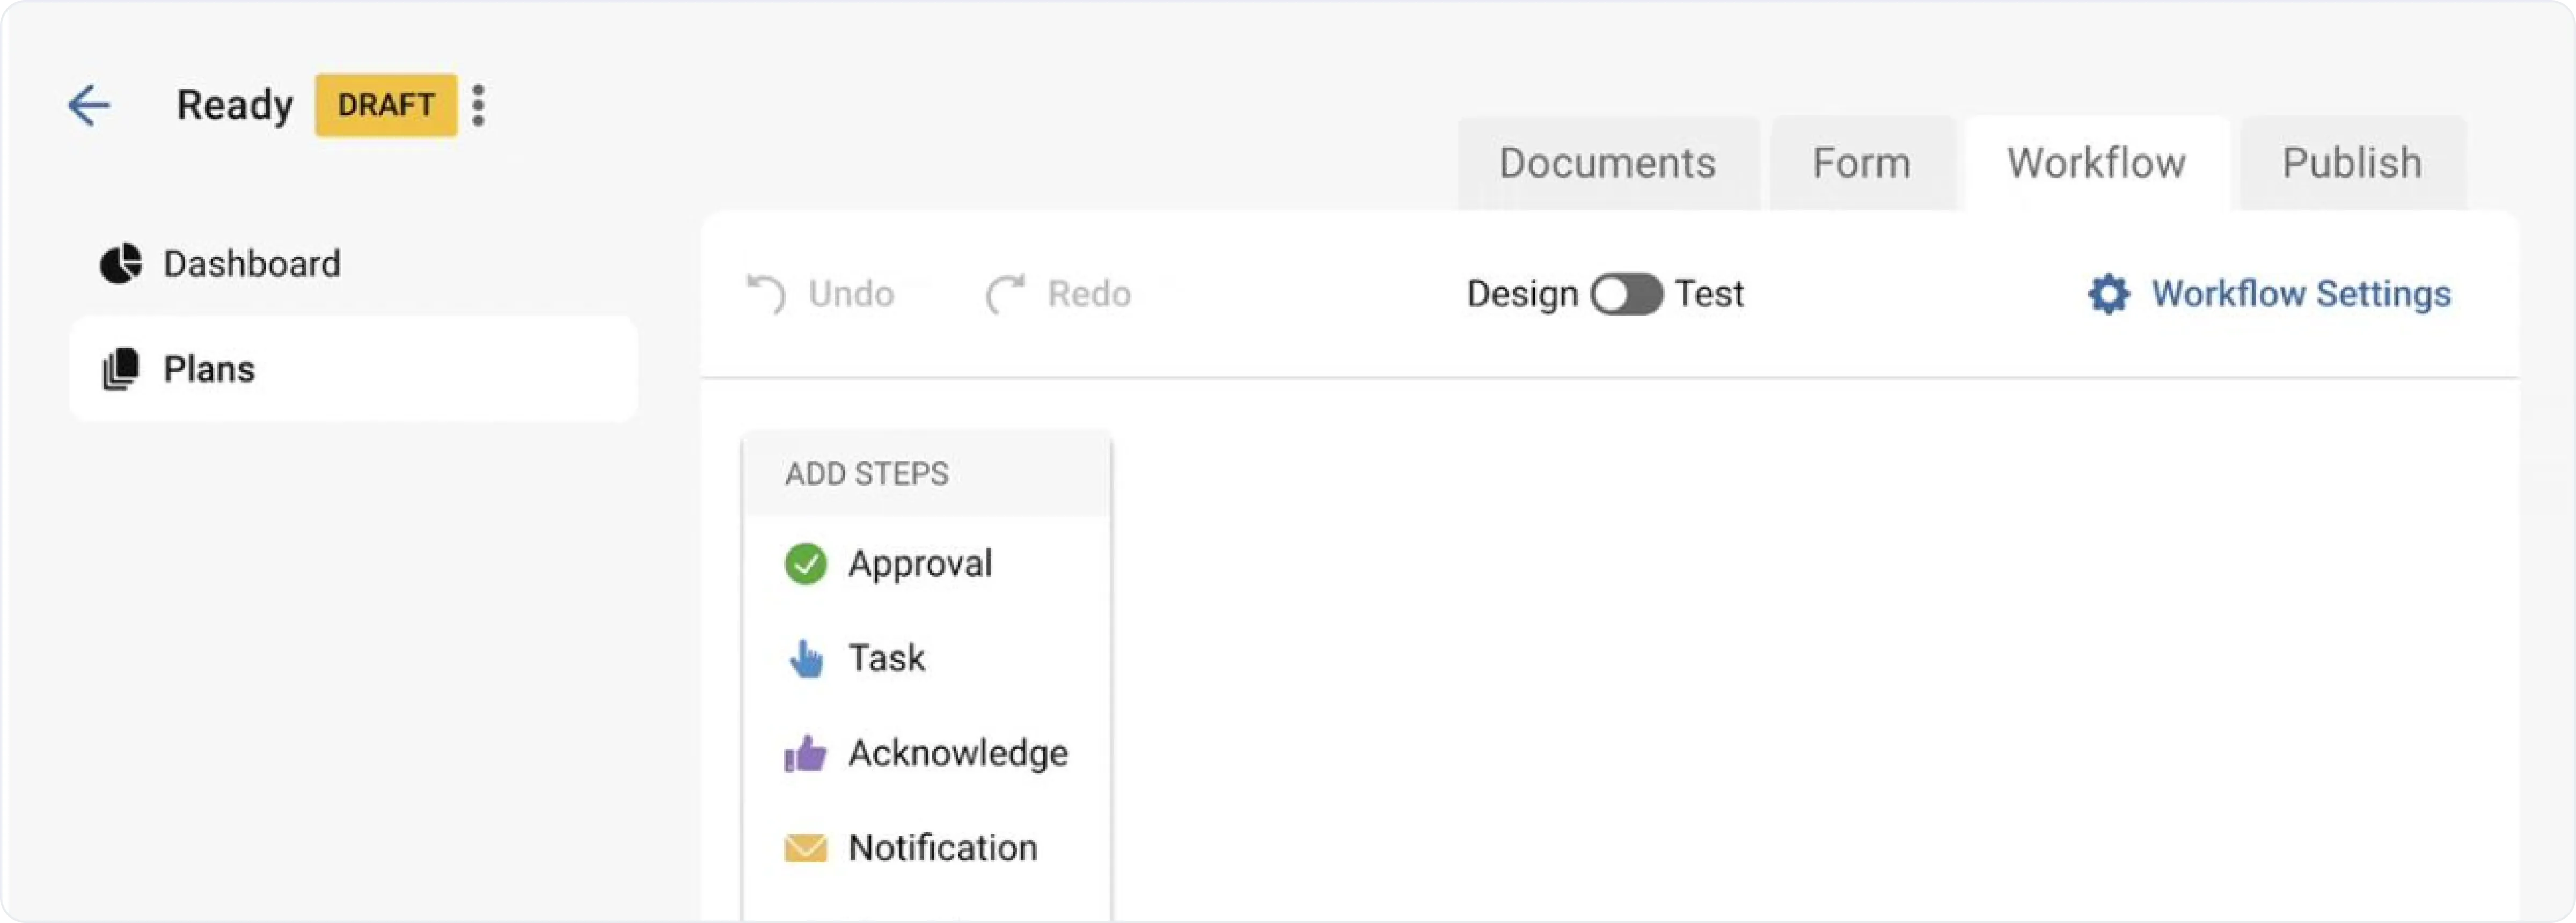Click the Dashboard pie chart icon

point(121,264)
